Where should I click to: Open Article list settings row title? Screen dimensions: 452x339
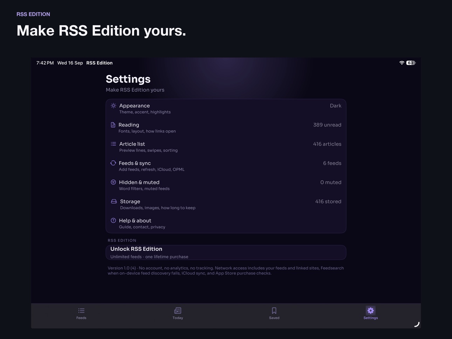132,144
